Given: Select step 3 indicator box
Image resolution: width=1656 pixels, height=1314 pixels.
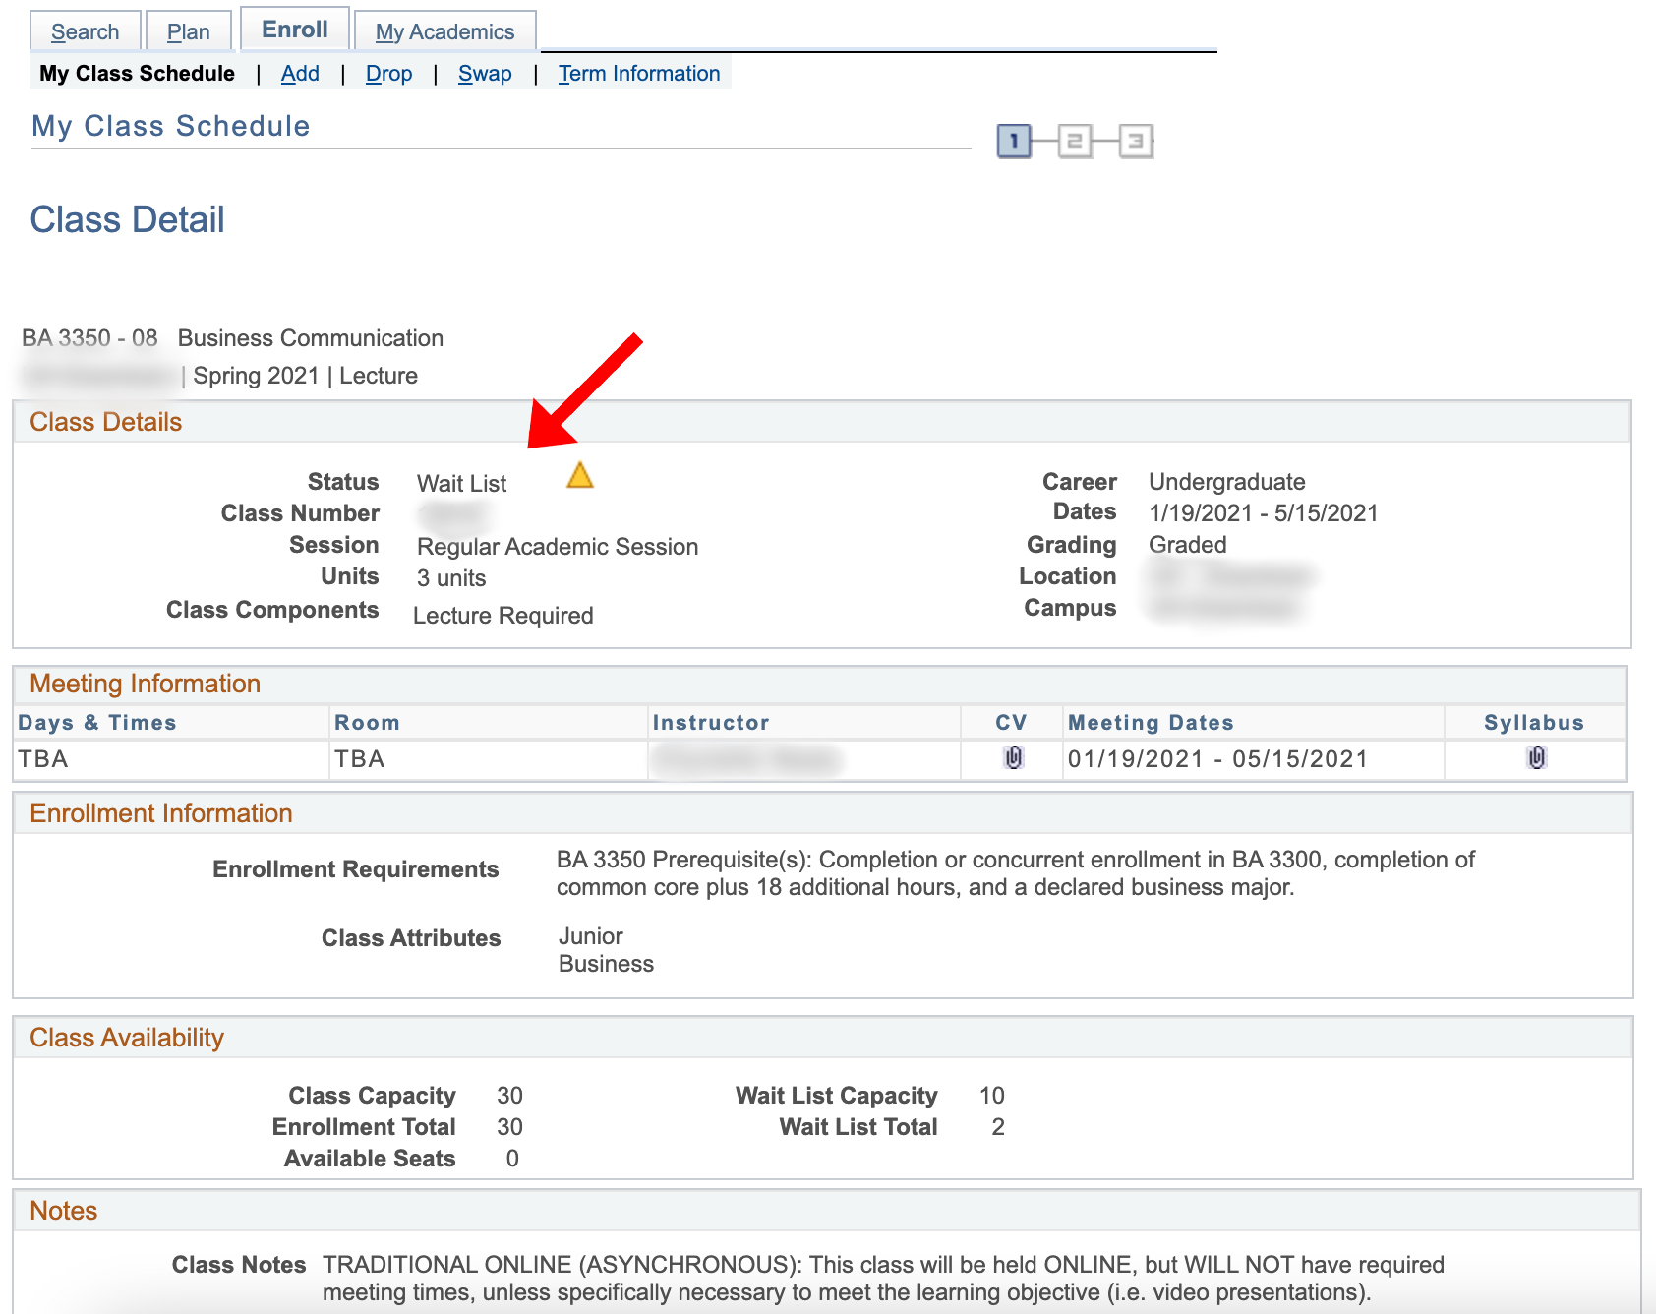Looking at the screenshot, I should [1136, 142].
